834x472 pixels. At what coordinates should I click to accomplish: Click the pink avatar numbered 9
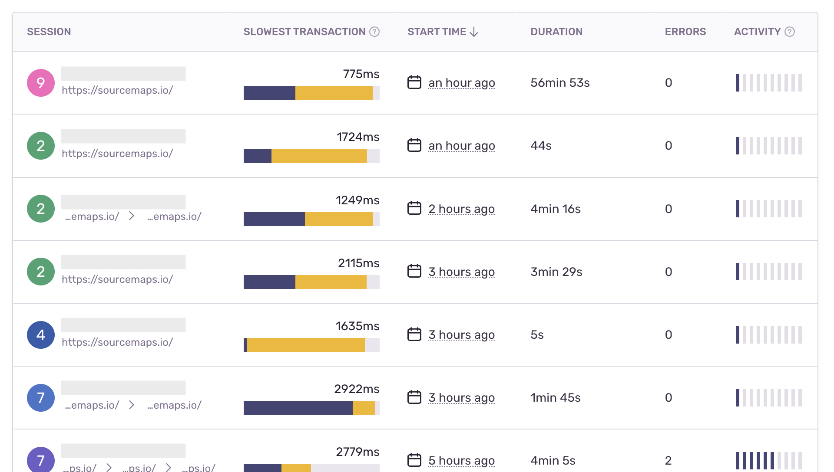coord(41,83)
